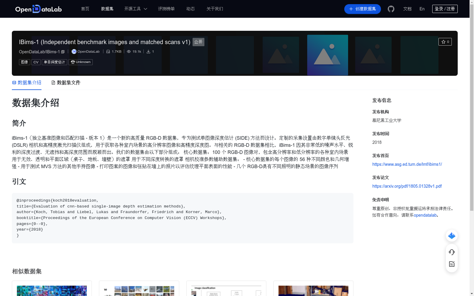The height and width of the screenshot is (296, 474).
Task: Open the asg.ed.tum.de homepage link
Action: 407,164
